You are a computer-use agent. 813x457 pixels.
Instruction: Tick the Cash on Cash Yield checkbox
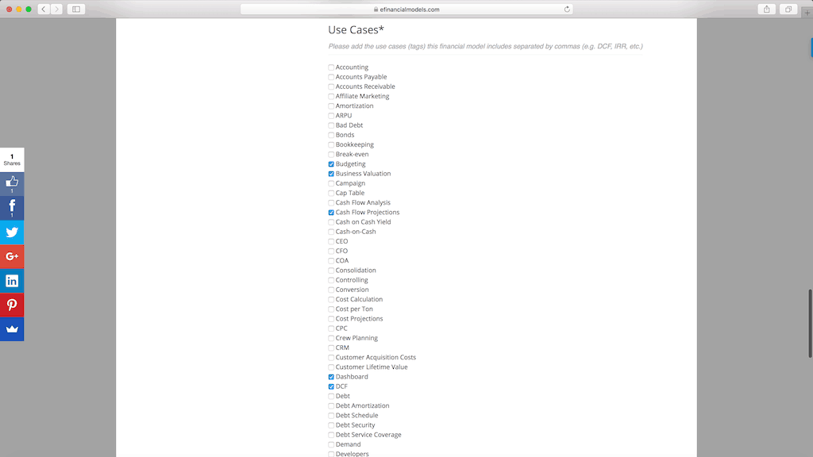[x=331, y=222]
